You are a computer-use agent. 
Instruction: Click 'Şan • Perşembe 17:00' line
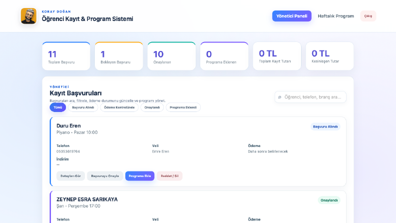point(78,206)
